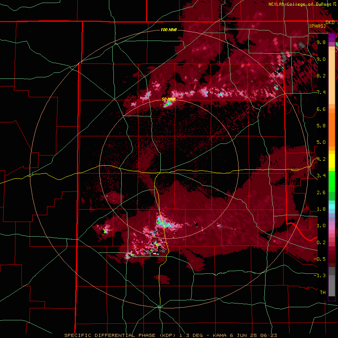Click the 8.2 scale value
The image size is (338, 338).
pyautogui.click(x=321, y=75)
